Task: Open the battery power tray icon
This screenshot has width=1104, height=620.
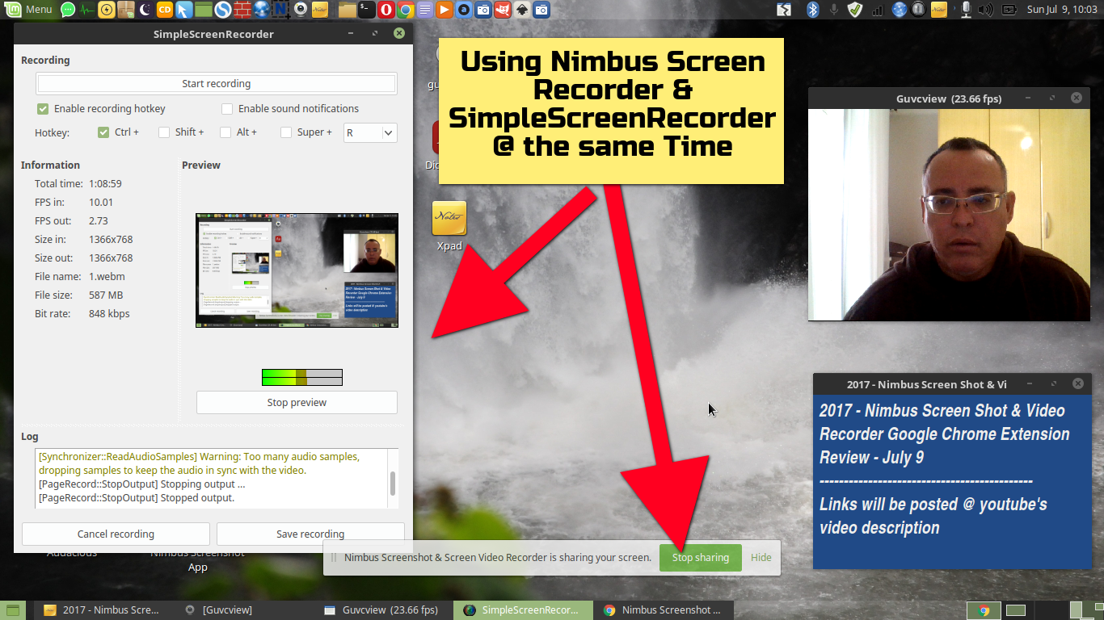Action: pos(1009,10)
